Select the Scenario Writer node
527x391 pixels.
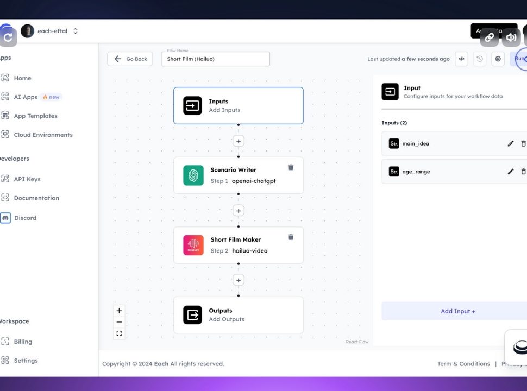tap(239, 175)
